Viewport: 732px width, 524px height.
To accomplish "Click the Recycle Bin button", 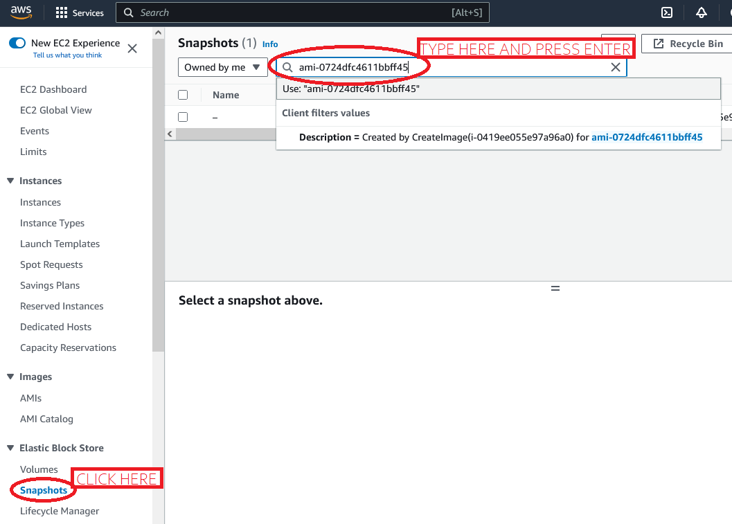I will (687, 44).
